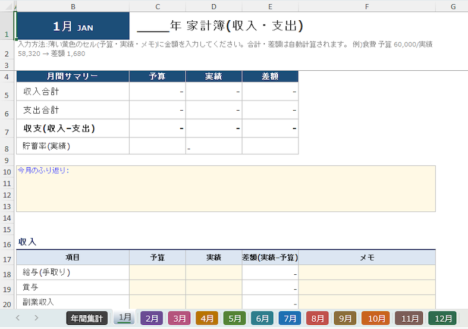
Task: Click the summary 予算 header in row 4
Action: coord(158,76)
